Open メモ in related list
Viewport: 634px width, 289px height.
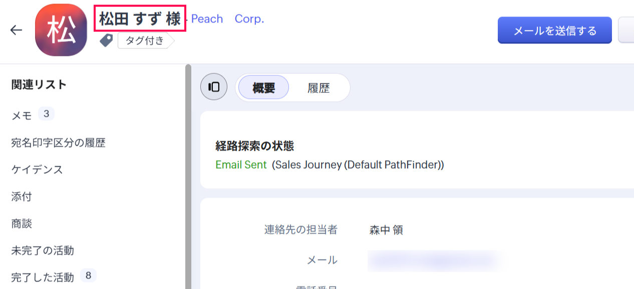point(22,116)
